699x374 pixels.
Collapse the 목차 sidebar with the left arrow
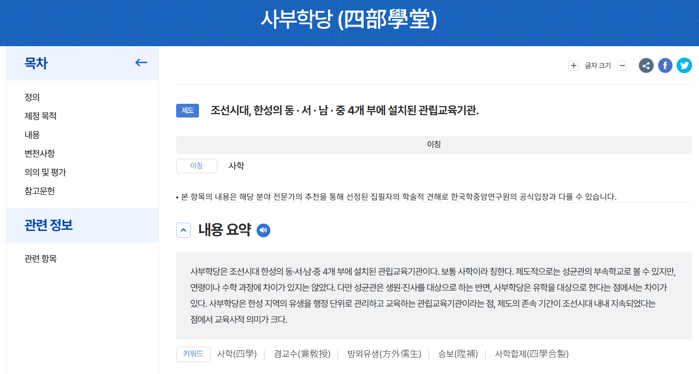click(x=141, y=63)
